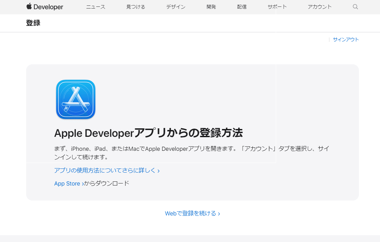Open the ニュース menu item

[x=96, y=7]
